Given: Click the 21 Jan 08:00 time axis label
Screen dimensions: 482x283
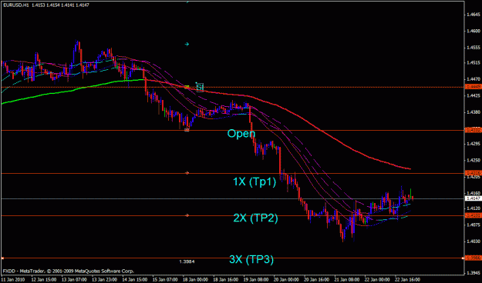Looking at the screenshot, I should [x=347, y=280].
